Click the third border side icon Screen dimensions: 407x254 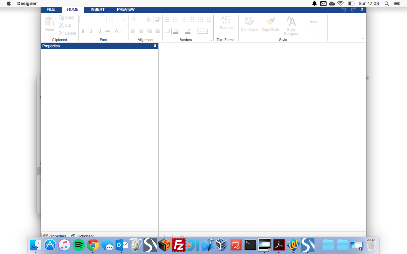[184, 20]
